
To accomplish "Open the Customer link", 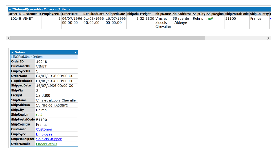I will (x=44, y=129).
